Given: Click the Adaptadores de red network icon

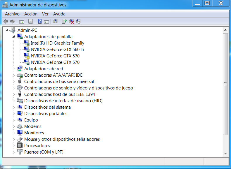Looking at the screenshot, I should (20, 68).
